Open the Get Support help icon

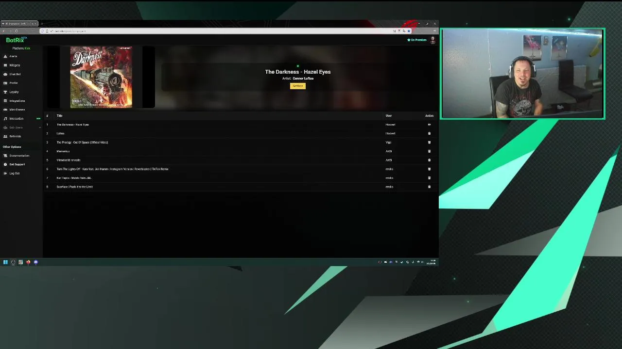5,164
